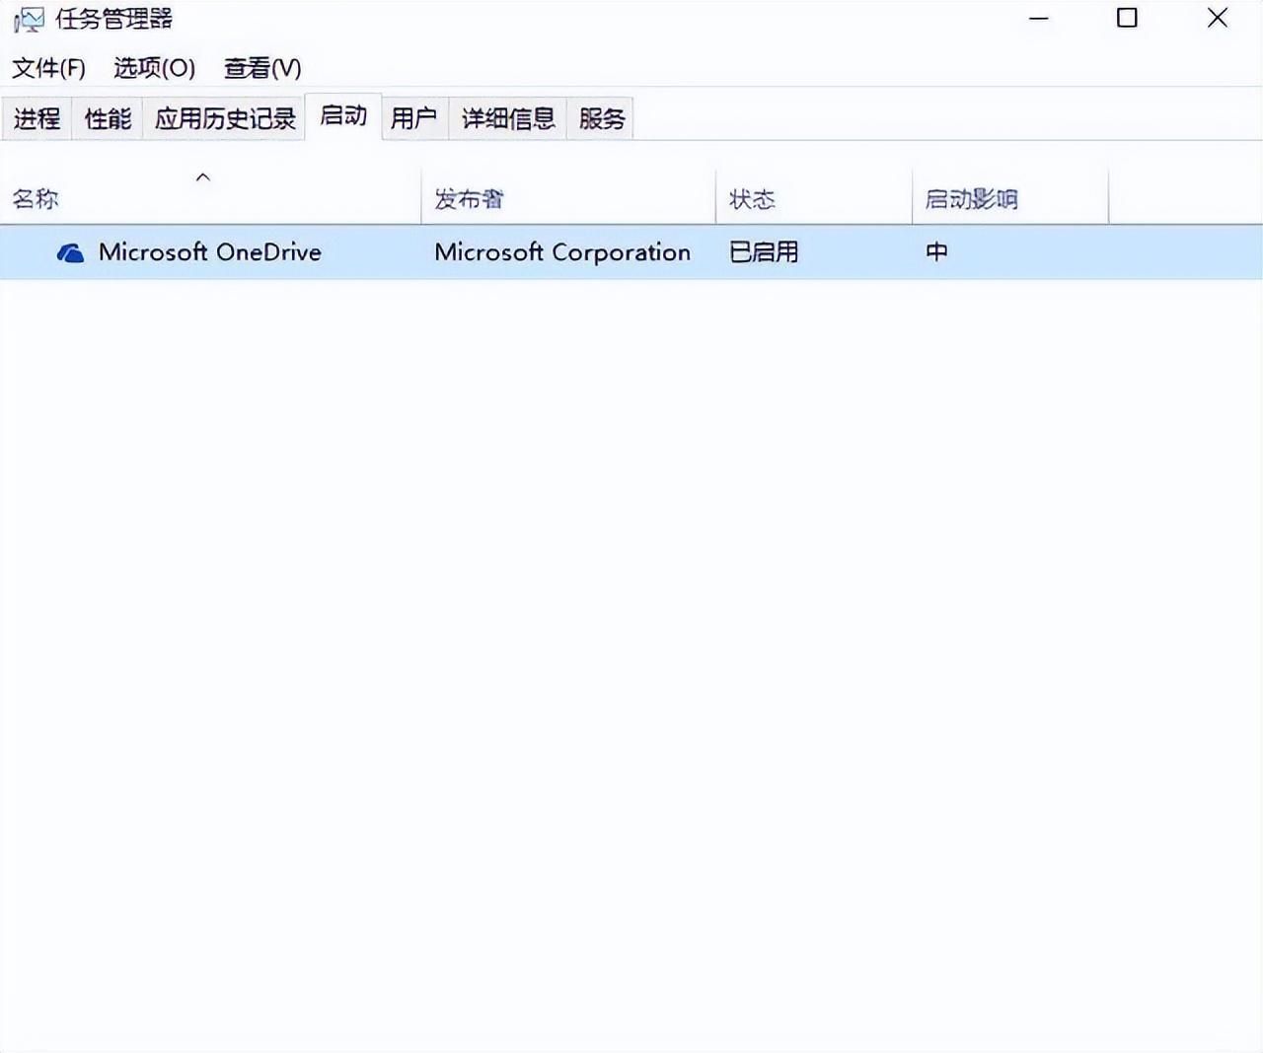Click the Microsoft Corporation publisher cell
The height and width of the screenshot is (1053, 1263).
(x=562, y=252)
